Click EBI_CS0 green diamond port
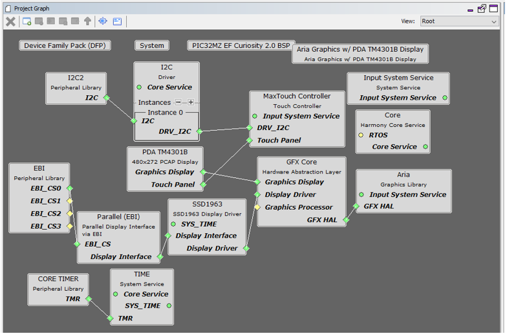Image resolution: width=507 pixels, height=336 pixels. click(70, 188)
